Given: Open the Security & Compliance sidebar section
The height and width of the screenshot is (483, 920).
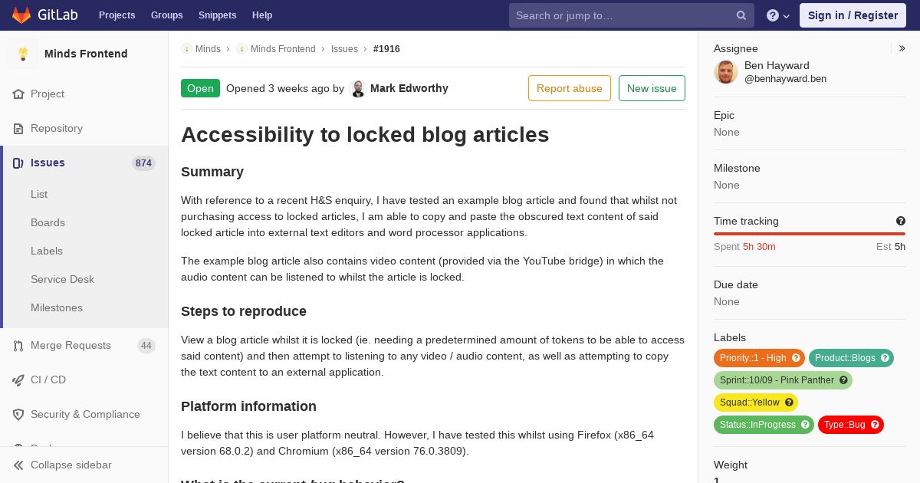Looking at the screenshot, I should [x=84, y=414].
